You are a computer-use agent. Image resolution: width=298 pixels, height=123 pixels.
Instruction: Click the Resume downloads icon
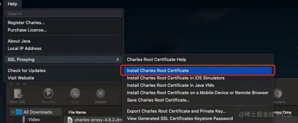pos(48,94)
